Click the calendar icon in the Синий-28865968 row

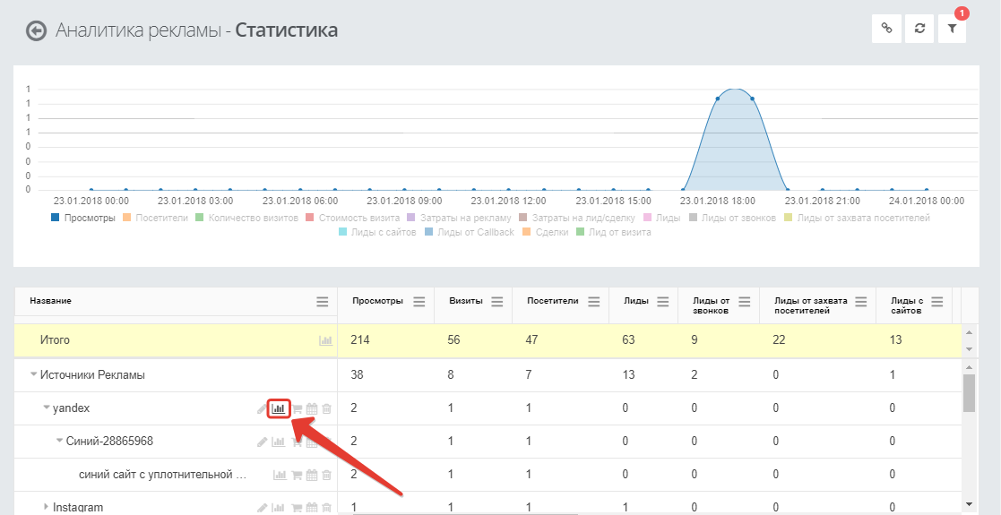coord(312,442)
